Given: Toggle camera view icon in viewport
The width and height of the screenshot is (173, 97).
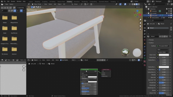Looking at the screenshot, I should 140,26.
